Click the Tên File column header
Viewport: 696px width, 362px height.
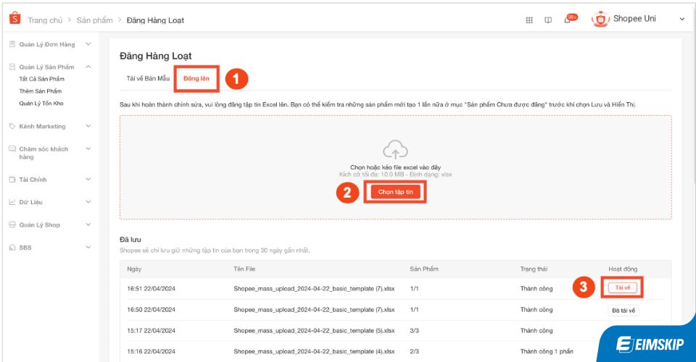tap(244, 269)
